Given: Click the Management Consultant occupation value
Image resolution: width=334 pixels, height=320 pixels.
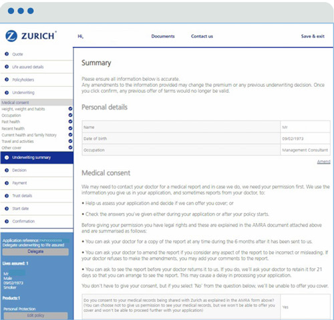Looking at the screenshot, I should [305, 150].
